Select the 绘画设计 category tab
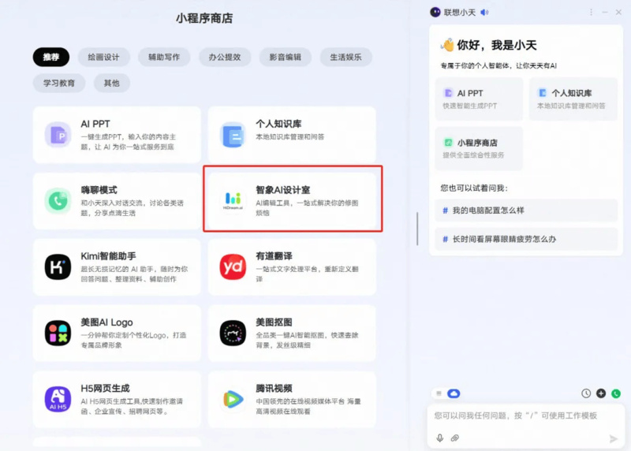 (x=104, y=58)
